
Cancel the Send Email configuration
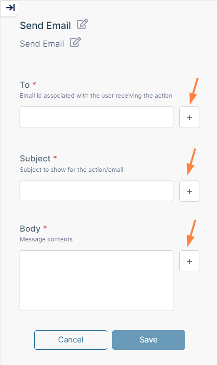point(71,340)
